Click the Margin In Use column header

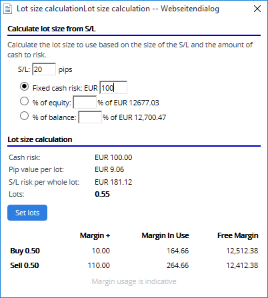(165, 235)
